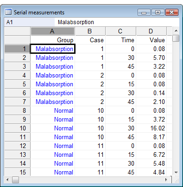Select row 3 header

tap(17, 66)
